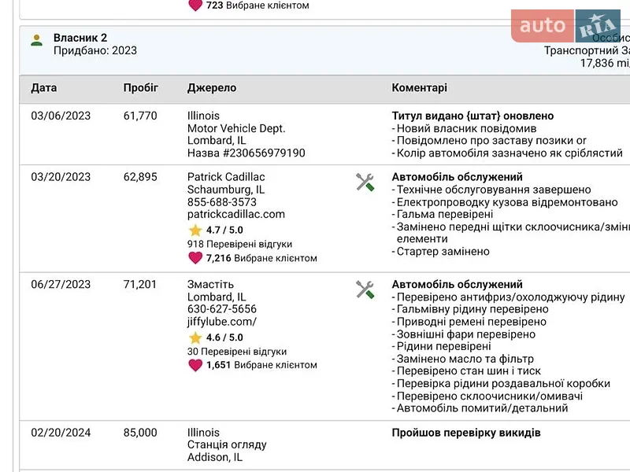
Task: Select mileage value 85,000
Action: (x=140, y=433)
